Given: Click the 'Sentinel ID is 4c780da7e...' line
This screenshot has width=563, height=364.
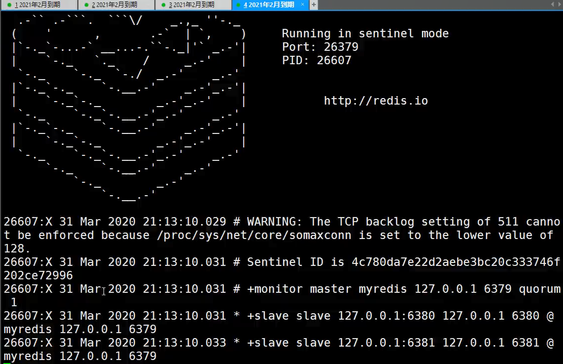Looking at the screenshot, I should click(282, 262).
